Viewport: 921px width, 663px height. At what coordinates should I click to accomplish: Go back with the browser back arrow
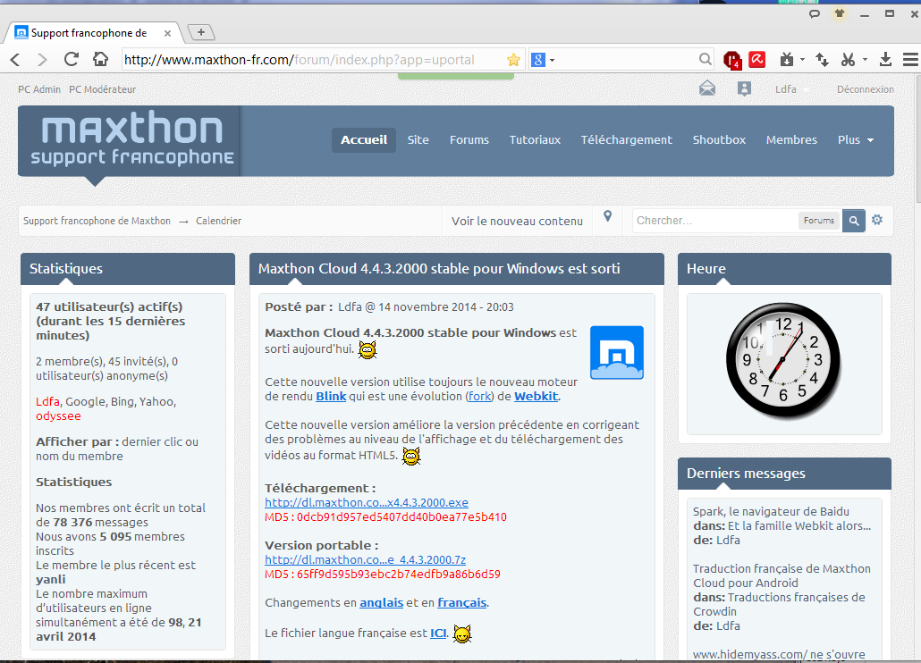coord(16,59)
